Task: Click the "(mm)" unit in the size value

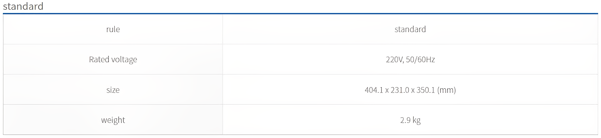Action: (x=446, y=90)
